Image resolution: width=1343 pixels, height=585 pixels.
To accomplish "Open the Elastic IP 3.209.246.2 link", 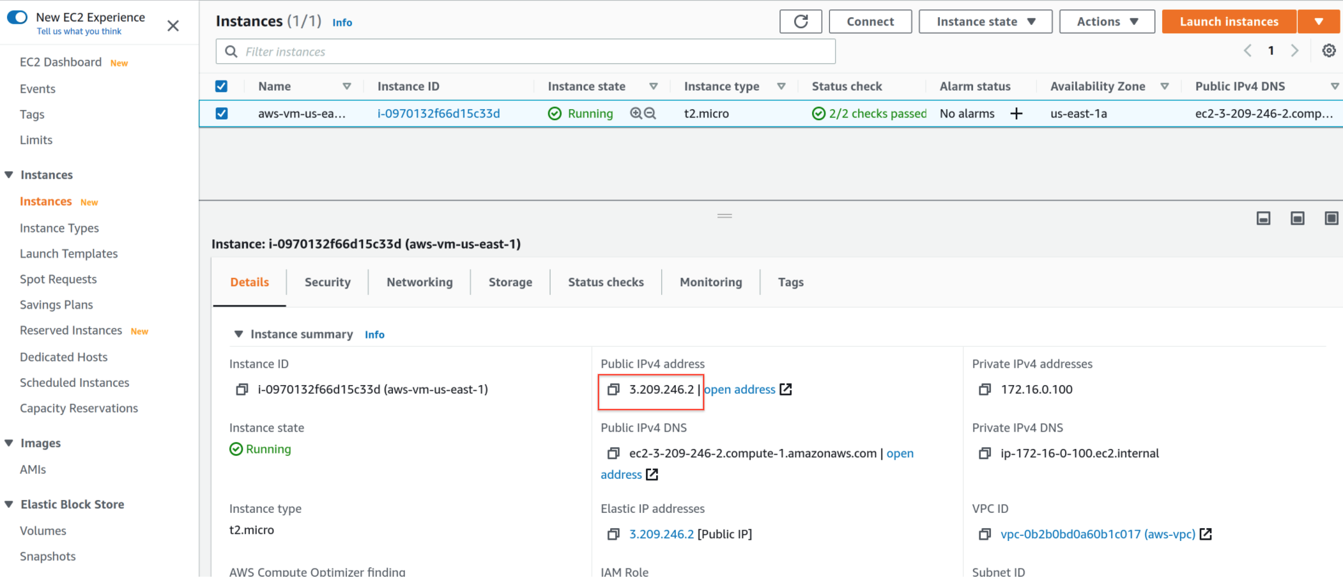I will pyautogui.click(x=661, y=534).
